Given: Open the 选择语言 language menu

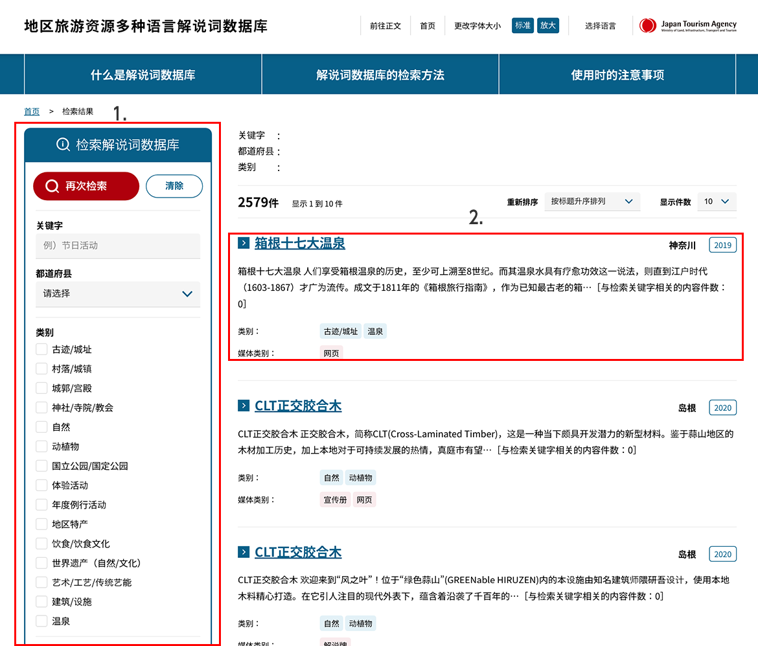Looking at the screenshot, I should (x=601, y=26).
